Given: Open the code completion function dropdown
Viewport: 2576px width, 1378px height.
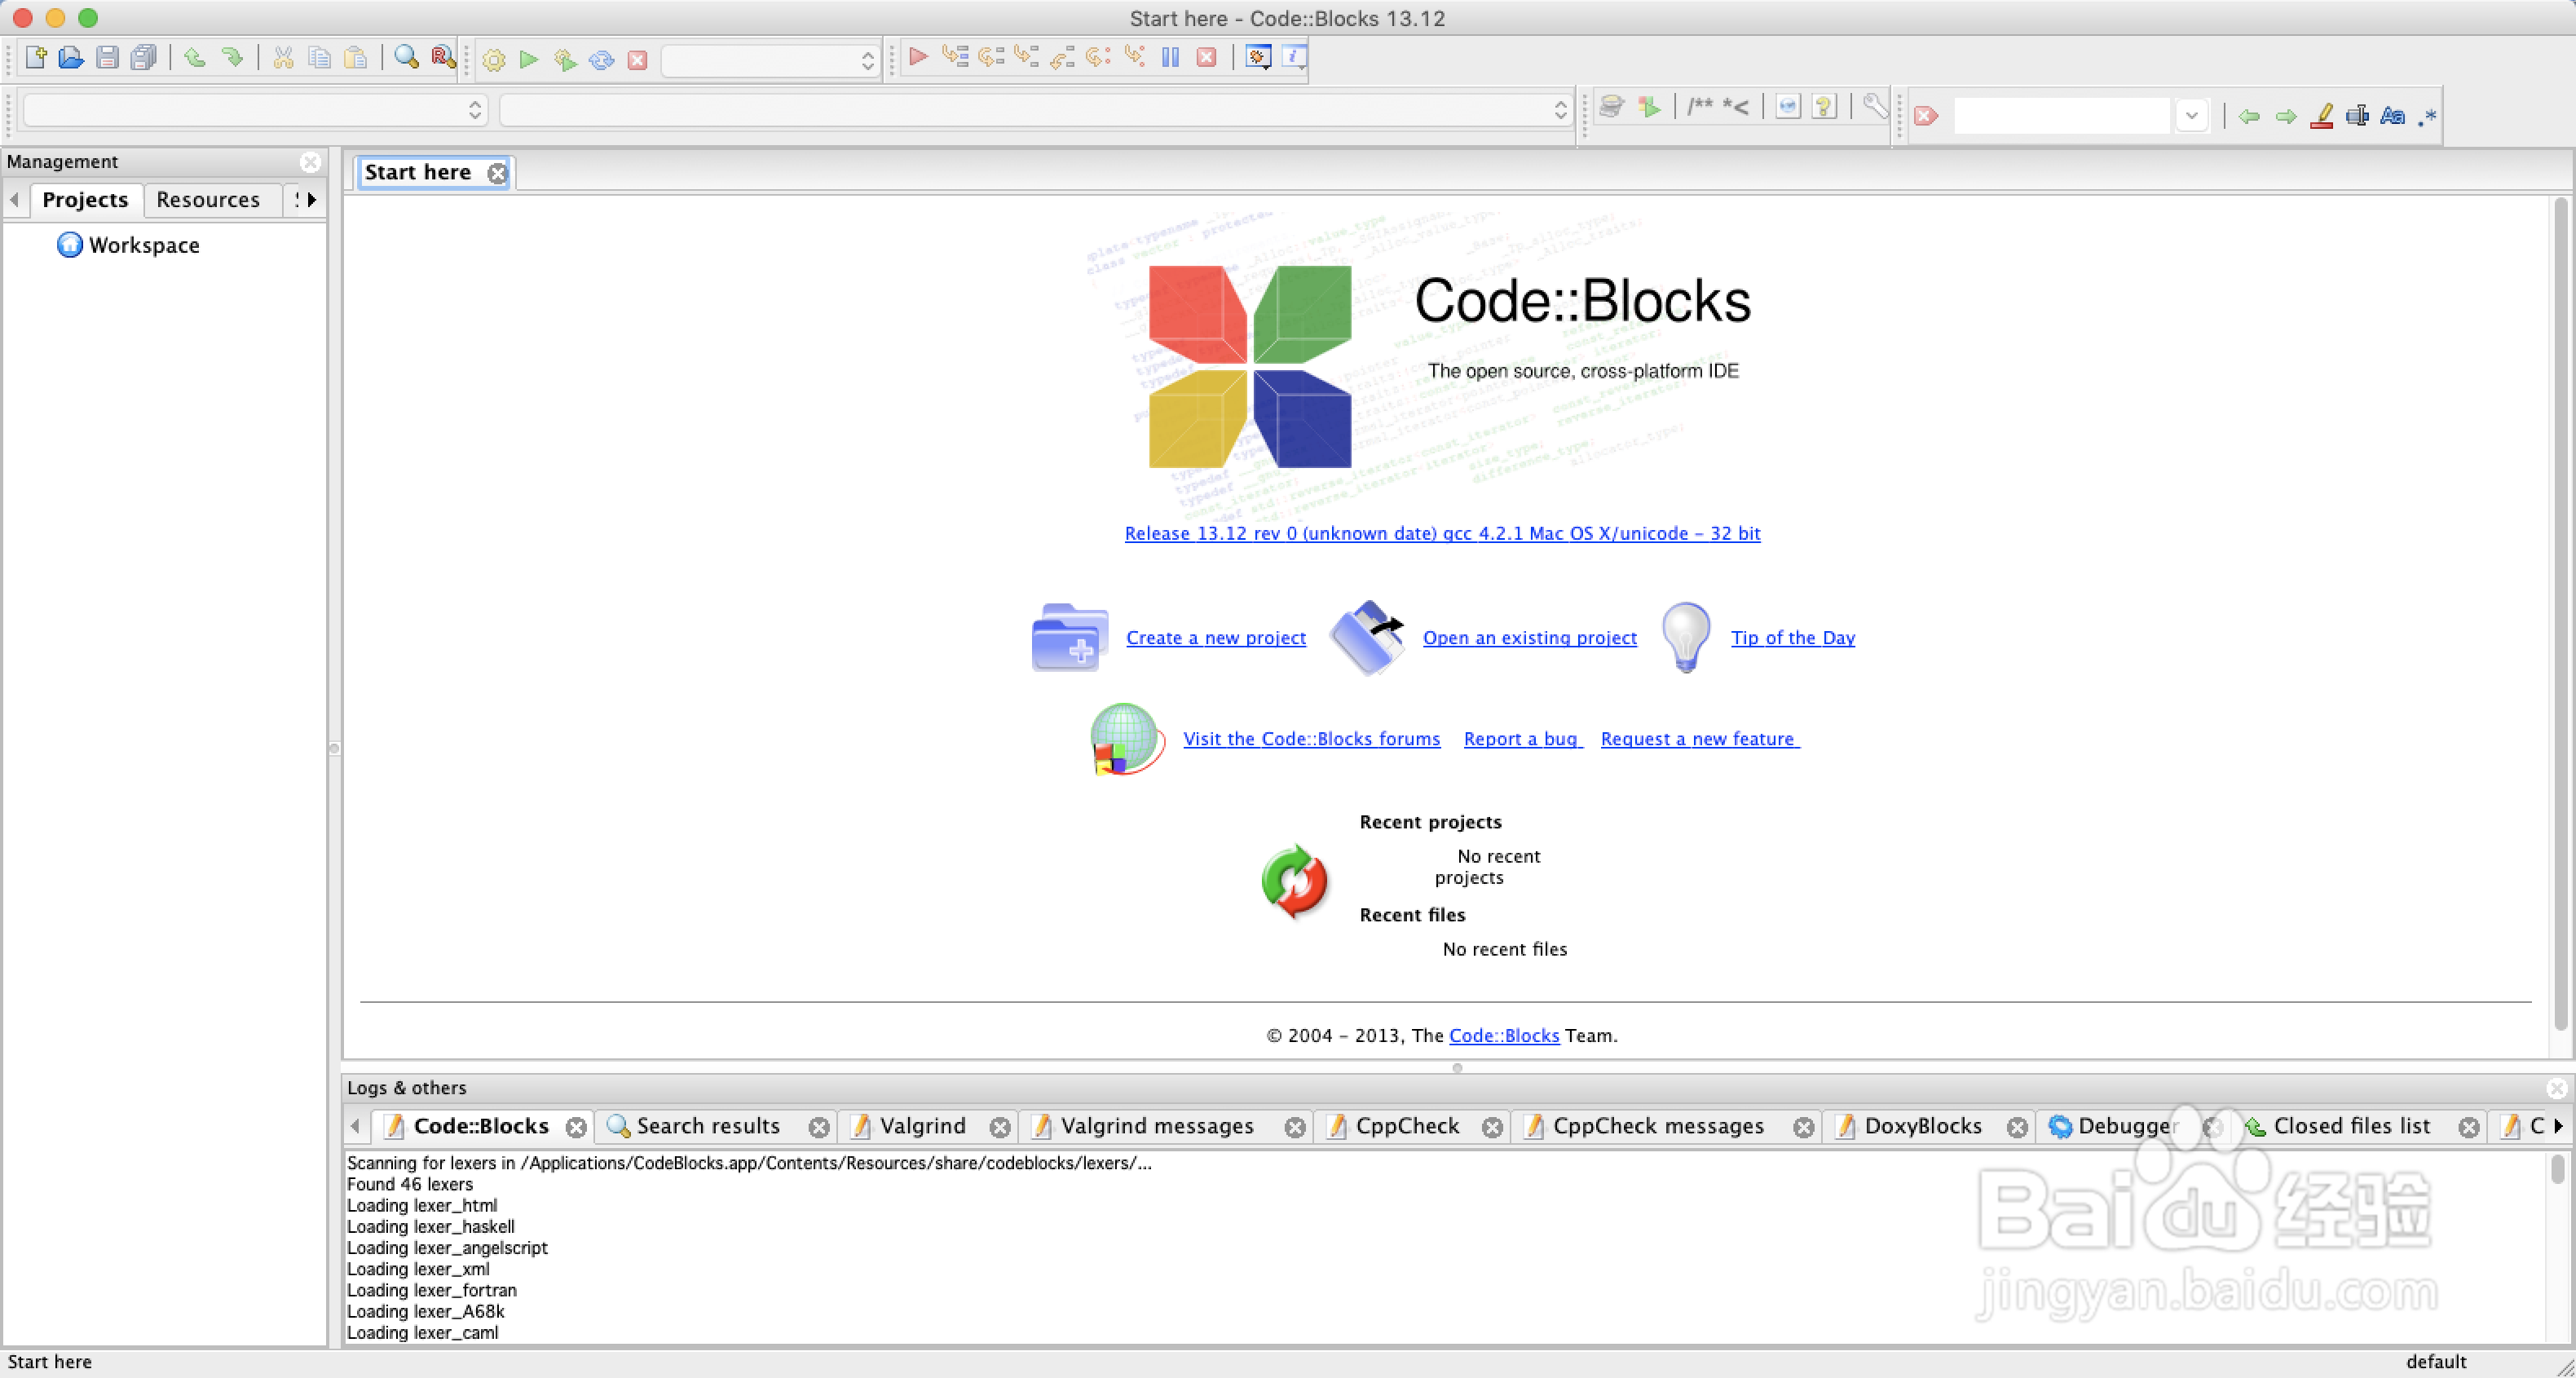Looking at the screenshot, I should coord(1035,109).
